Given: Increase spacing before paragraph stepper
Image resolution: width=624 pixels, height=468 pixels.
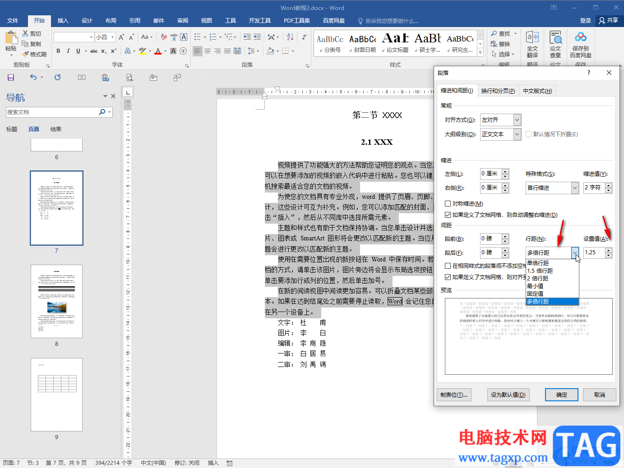Looking at the screenshot, I should (x=505, y=236).
